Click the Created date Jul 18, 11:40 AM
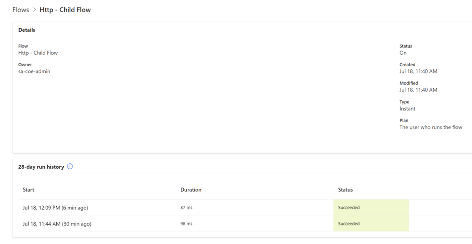The height and width of the screenshot is (244, 472). pyautogui.click(x=418, y=71)
